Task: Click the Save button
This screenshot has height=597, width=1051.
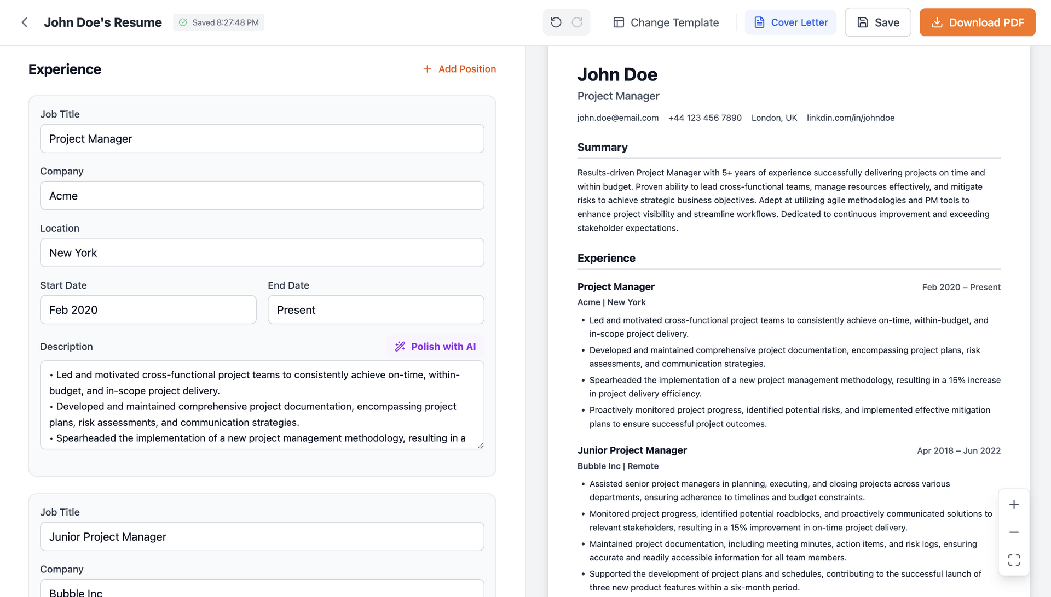Action: point(877,22)
